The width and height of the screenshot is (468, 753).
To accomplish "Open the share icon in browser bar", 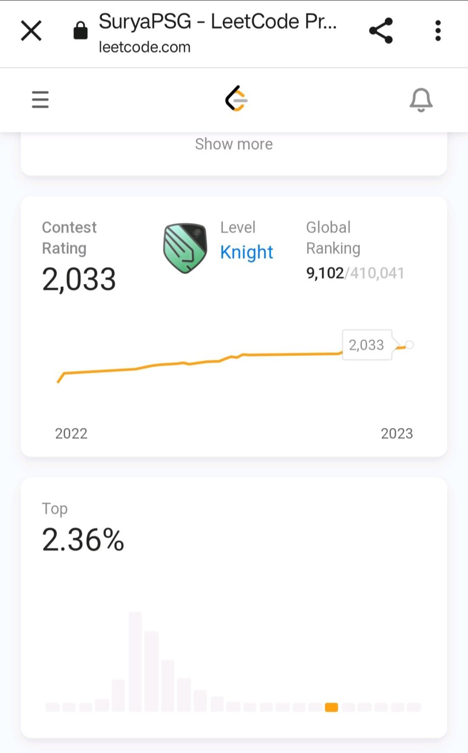I will 381,30.
